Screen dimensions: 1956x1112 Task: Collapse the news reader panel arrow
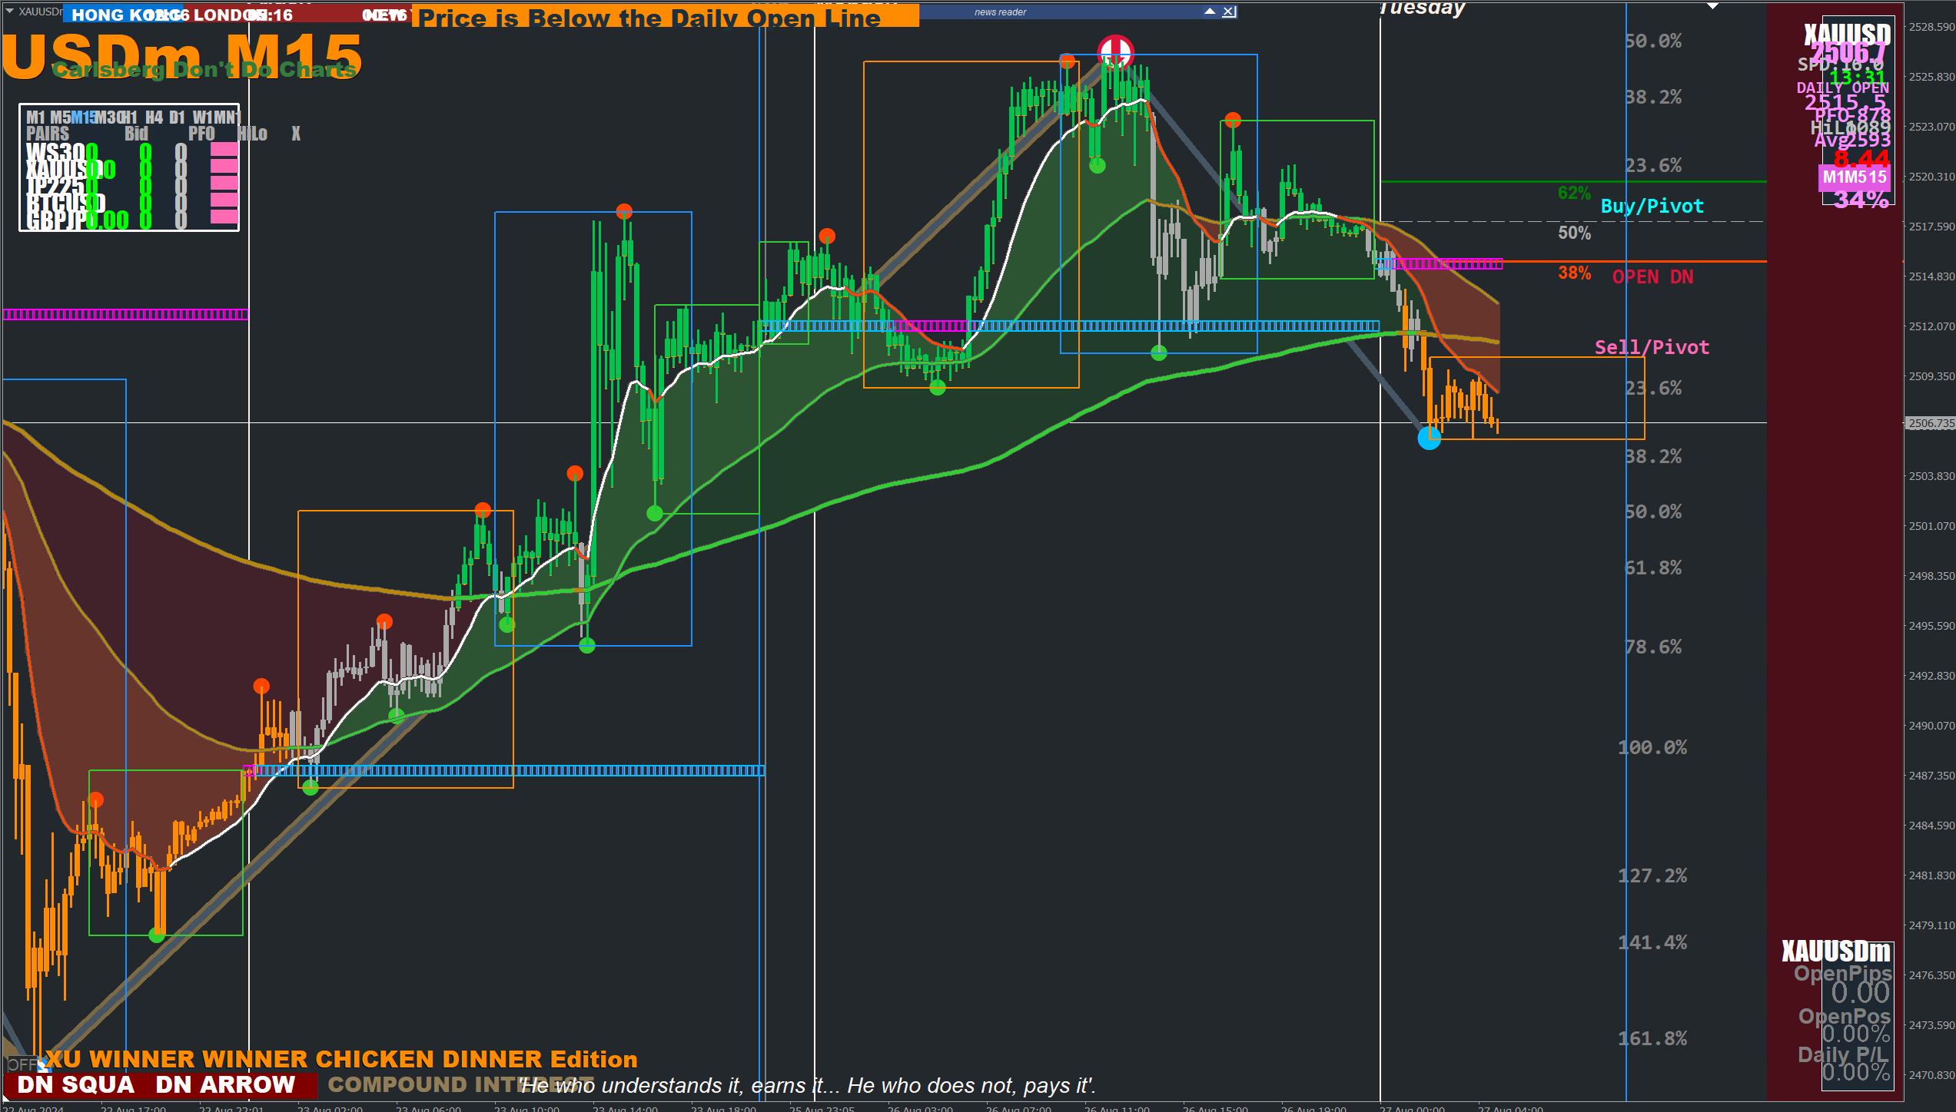1210,12
